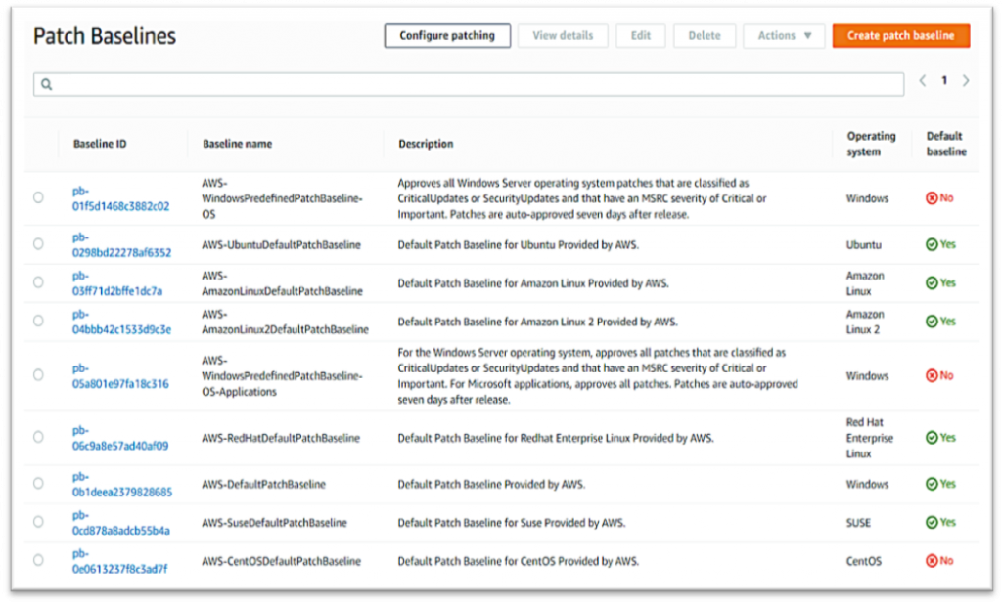Open the Actions dropdown menu

click(784, 36)
